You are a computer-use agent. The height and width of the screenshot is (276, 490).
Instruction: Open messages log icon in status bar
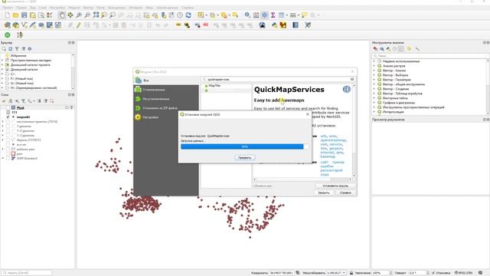point(480,273)
